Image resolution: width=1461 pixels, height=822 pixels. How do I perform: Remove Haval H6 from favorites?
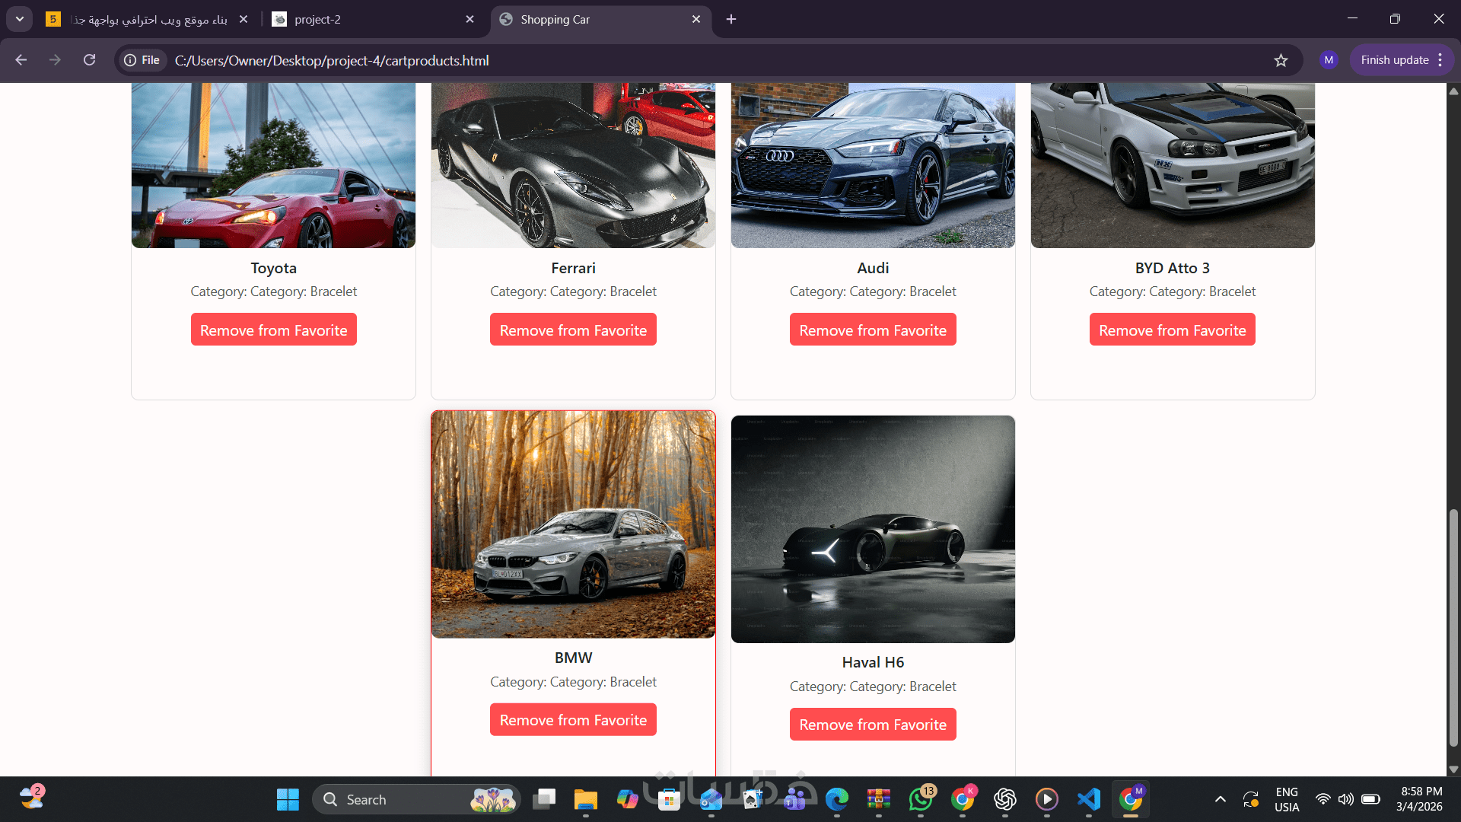(x=873, y=725)
